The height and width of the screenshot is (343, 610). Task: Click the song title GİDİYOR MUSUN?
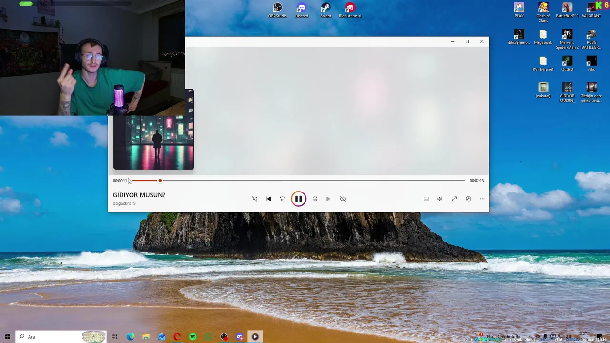139,195
